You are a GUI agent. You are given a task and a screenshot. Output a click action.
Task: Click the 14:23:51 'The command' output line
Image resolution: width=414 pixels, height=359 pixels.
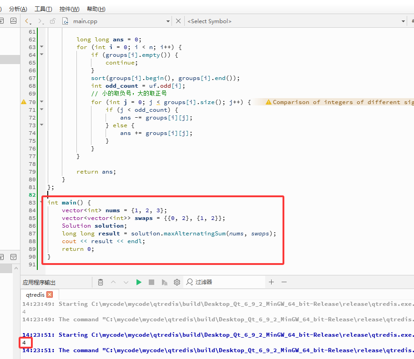(x=218, y=350)
